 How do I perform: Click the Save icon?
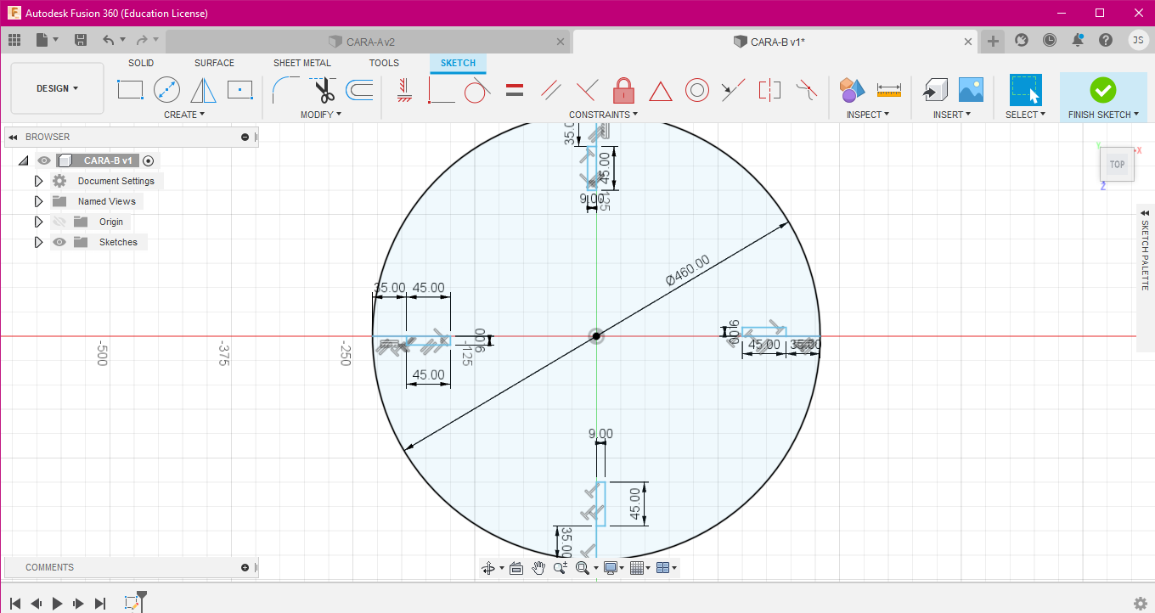[81, 40]
